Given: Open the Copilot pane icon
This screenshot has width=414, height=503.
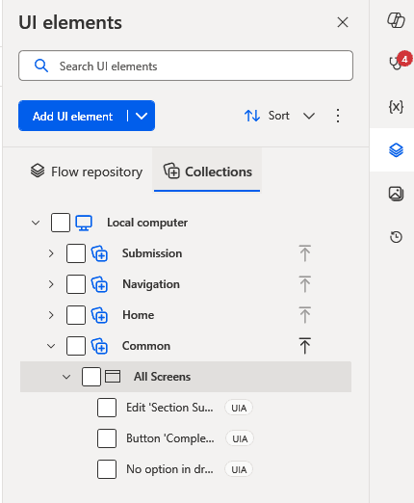Looking at the screenshot, I should coord(396,20).
